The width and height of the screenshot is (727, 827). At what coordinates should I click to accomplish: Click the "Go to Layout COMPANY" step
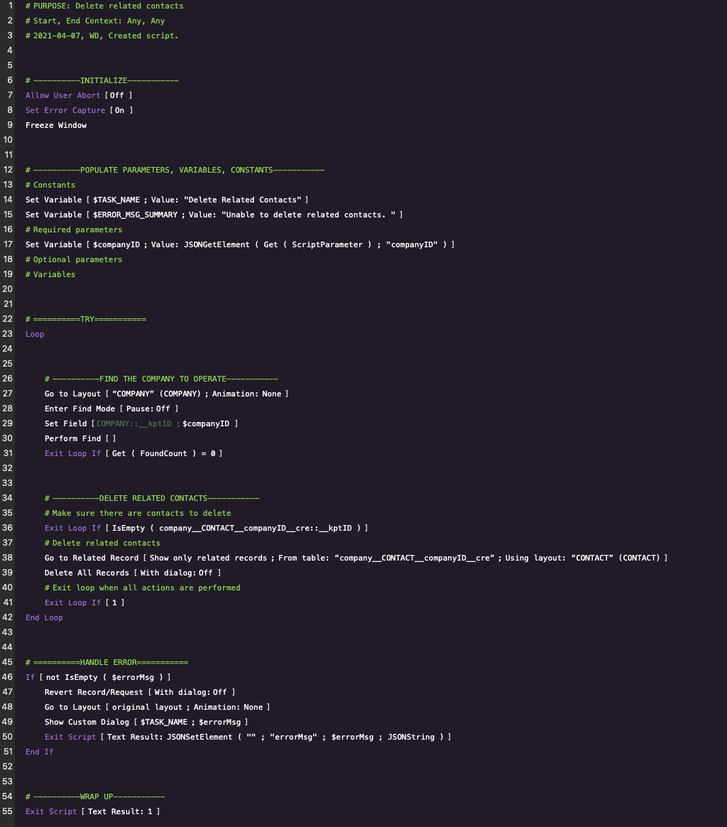pyautogui.click(x=166, y=394)
